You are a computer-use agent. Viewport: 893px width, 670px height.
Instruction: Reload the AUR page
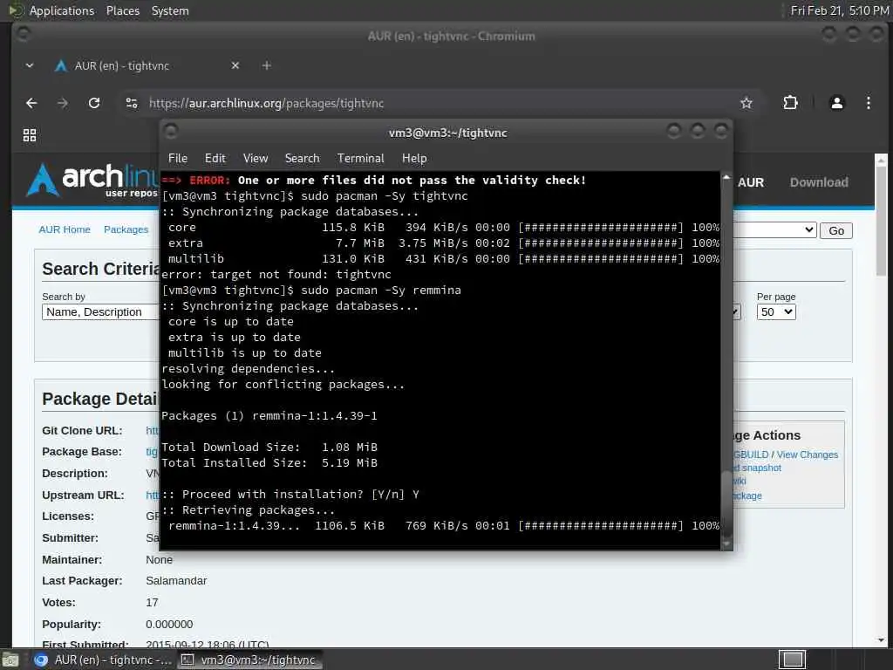[94, 103]
